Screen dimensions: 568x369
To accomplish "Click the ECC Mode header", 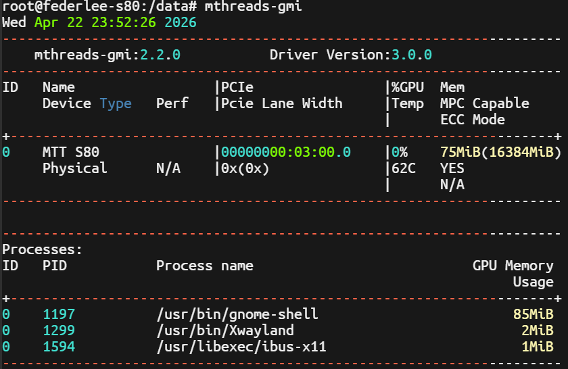I will click(x=473, y=120).
